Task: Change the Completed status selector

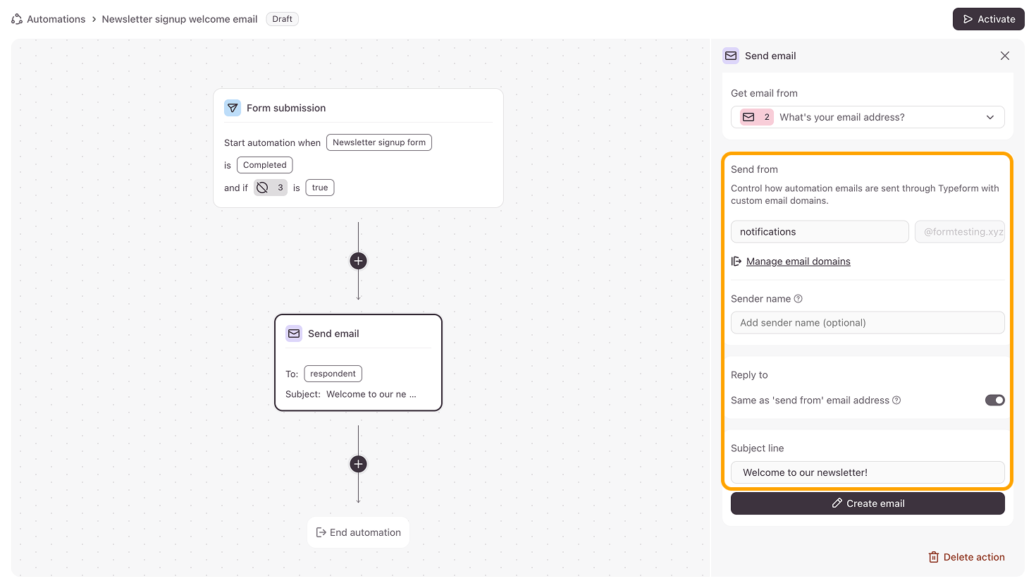Action: click(x=265, y=165)
